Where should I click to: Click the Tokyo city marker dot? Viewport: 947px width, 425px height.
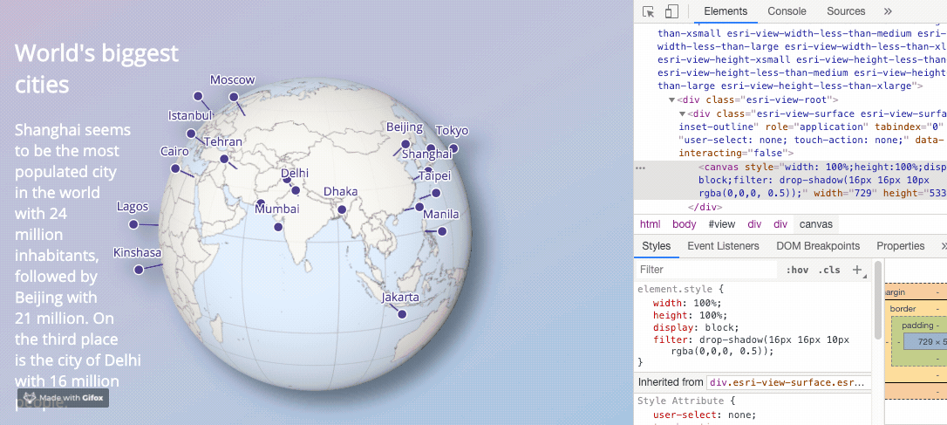(453, 148)
